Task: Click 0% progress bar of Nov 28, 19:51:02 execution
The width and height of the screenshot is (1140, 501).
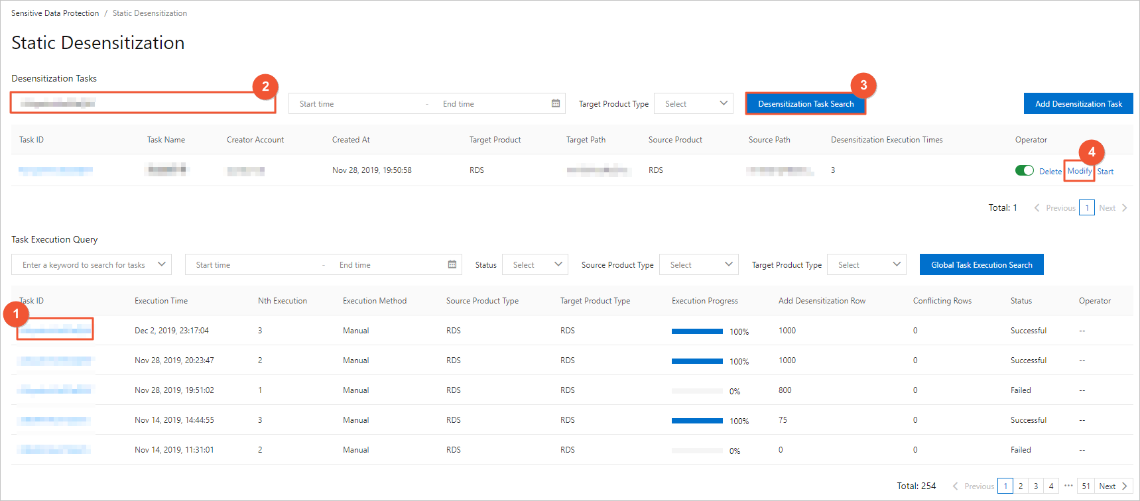Action: 697,391
